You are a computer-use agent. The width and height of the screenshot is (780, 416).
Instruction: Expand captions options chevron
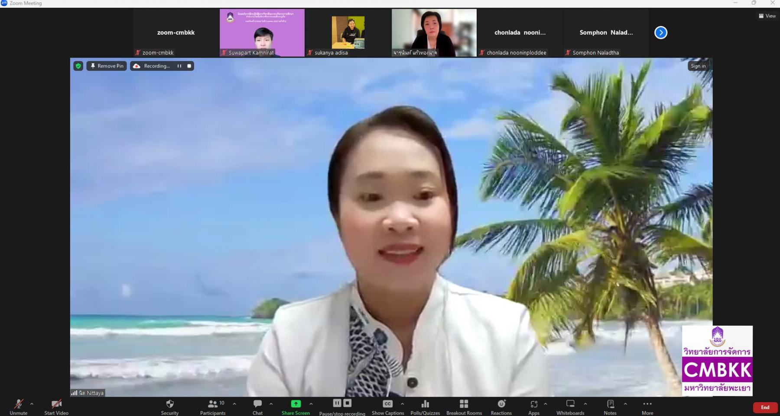click(402, 404)
